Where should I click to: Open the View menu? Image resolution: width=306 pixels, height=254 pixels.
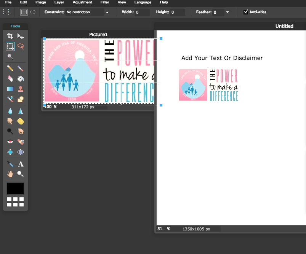(122, 2)
